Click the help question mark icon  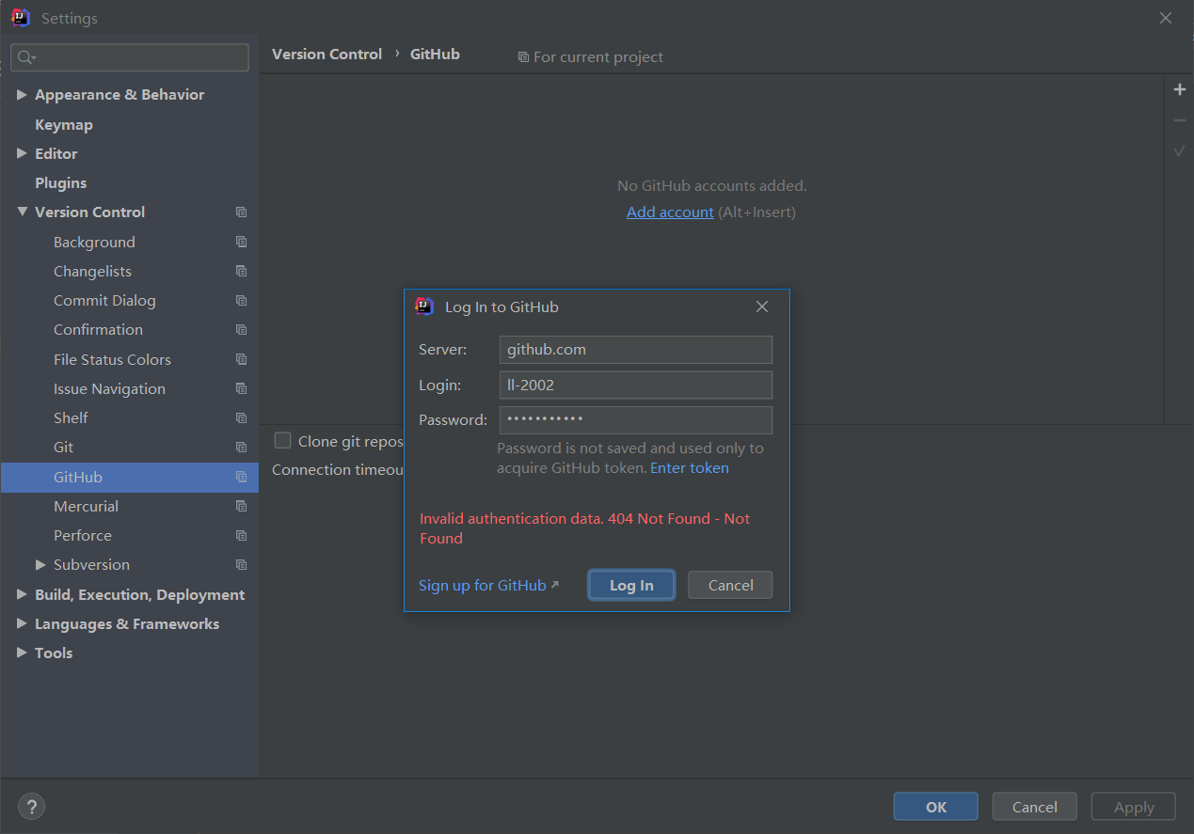pos(31,807)
